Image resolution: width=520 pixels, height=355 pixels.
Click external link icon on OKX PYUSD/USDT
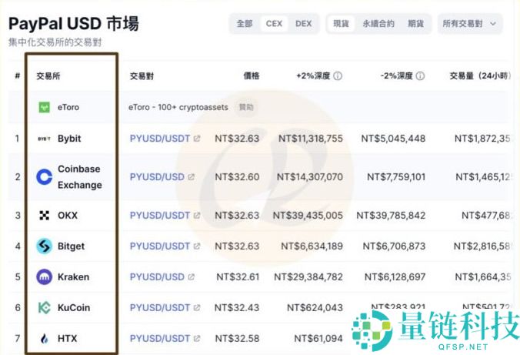pyautogui.click(x=197, y=216)
